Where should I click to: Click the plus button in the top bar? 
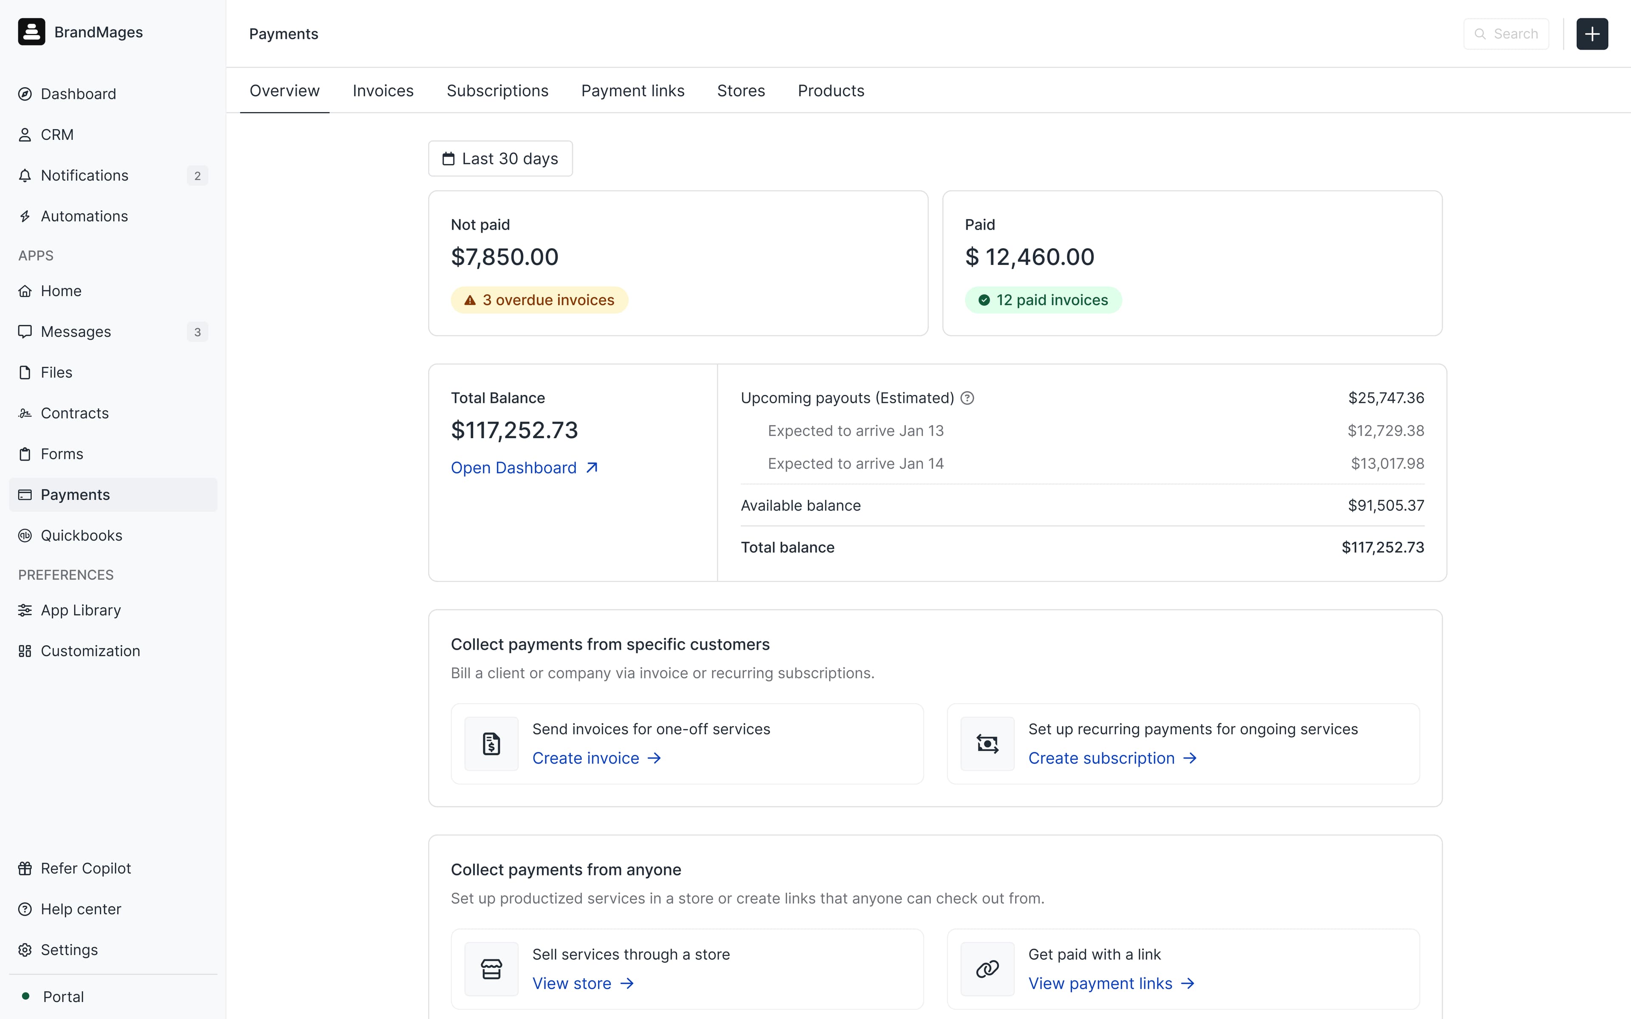coord(1592,34)
